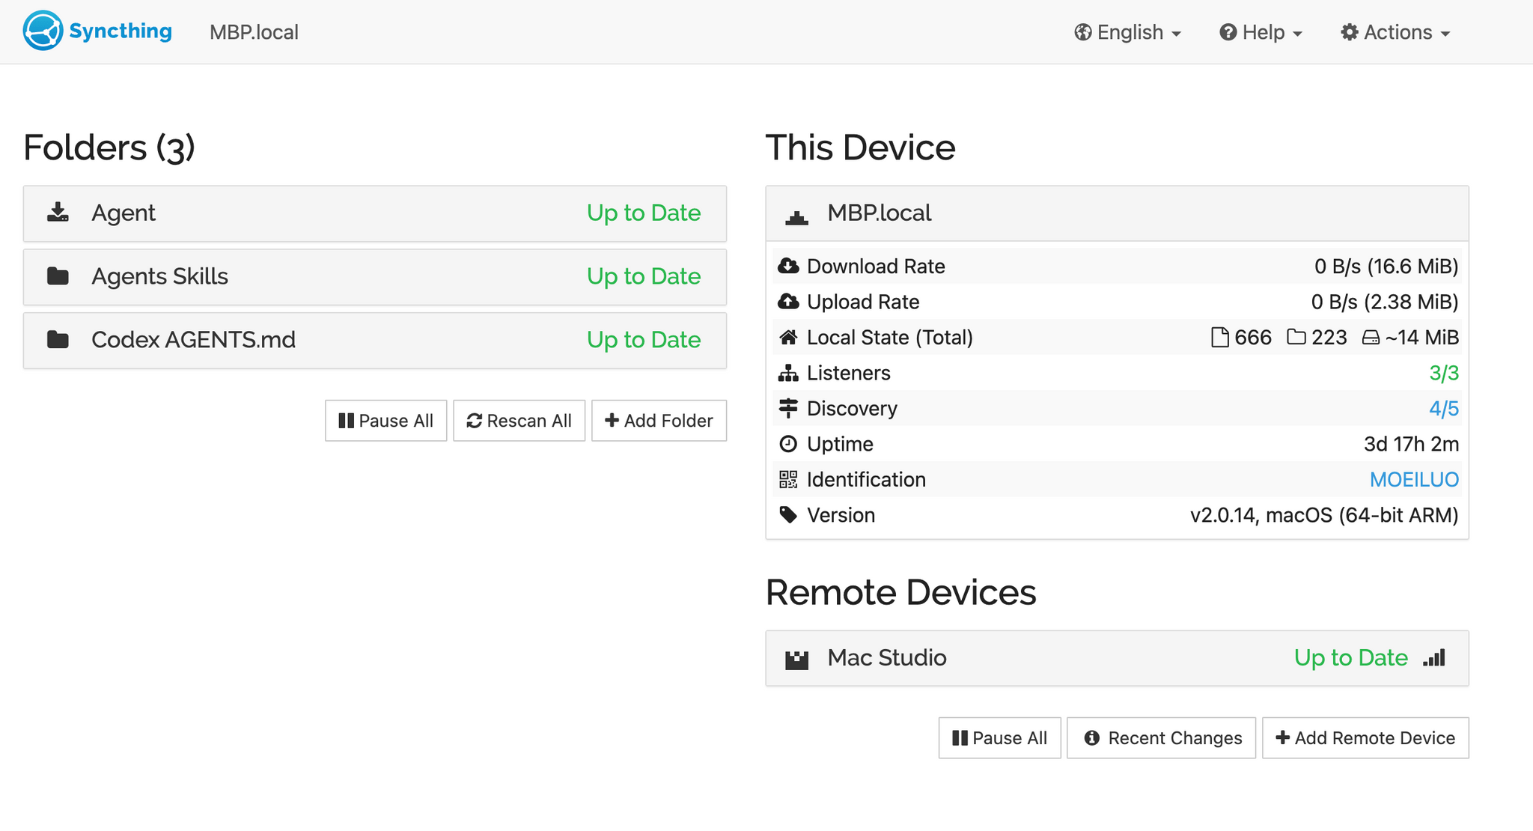Open the English language dropdown
The height and width of the screenshot is (831, 1533).
[1127, 32]
